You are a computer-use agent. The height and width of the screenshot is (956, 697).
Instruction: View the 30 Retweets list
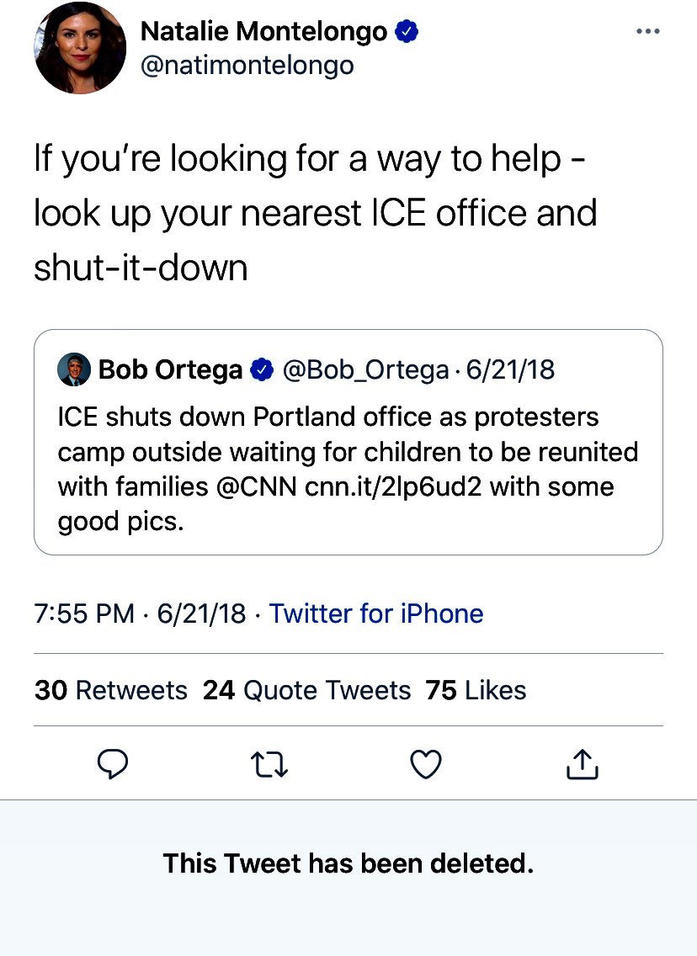[111, 690]
